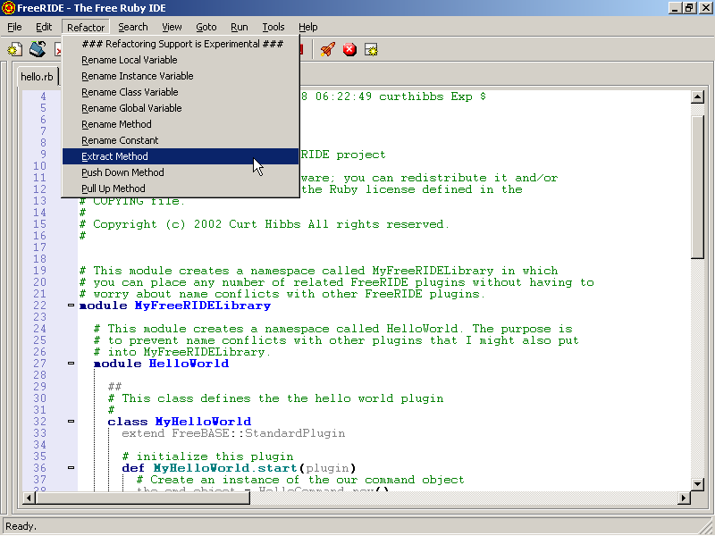Screen dimensions: 715x536
Task: Choose Rename Constant
Action: [x=181, y=140]
